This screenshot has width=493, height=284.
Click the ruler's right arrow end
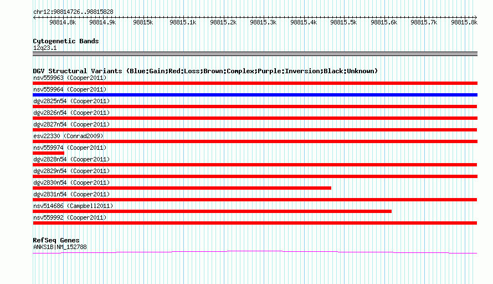click(x=476, y=17)
